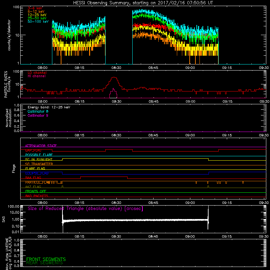
Task: Click 08:45 tick label under count-rate plot
Action: click(x=153, y=68)
